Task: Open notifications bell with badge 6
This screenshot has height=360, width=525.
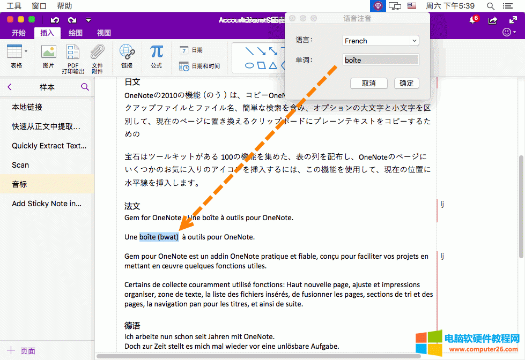Action: tap(472, 20)
